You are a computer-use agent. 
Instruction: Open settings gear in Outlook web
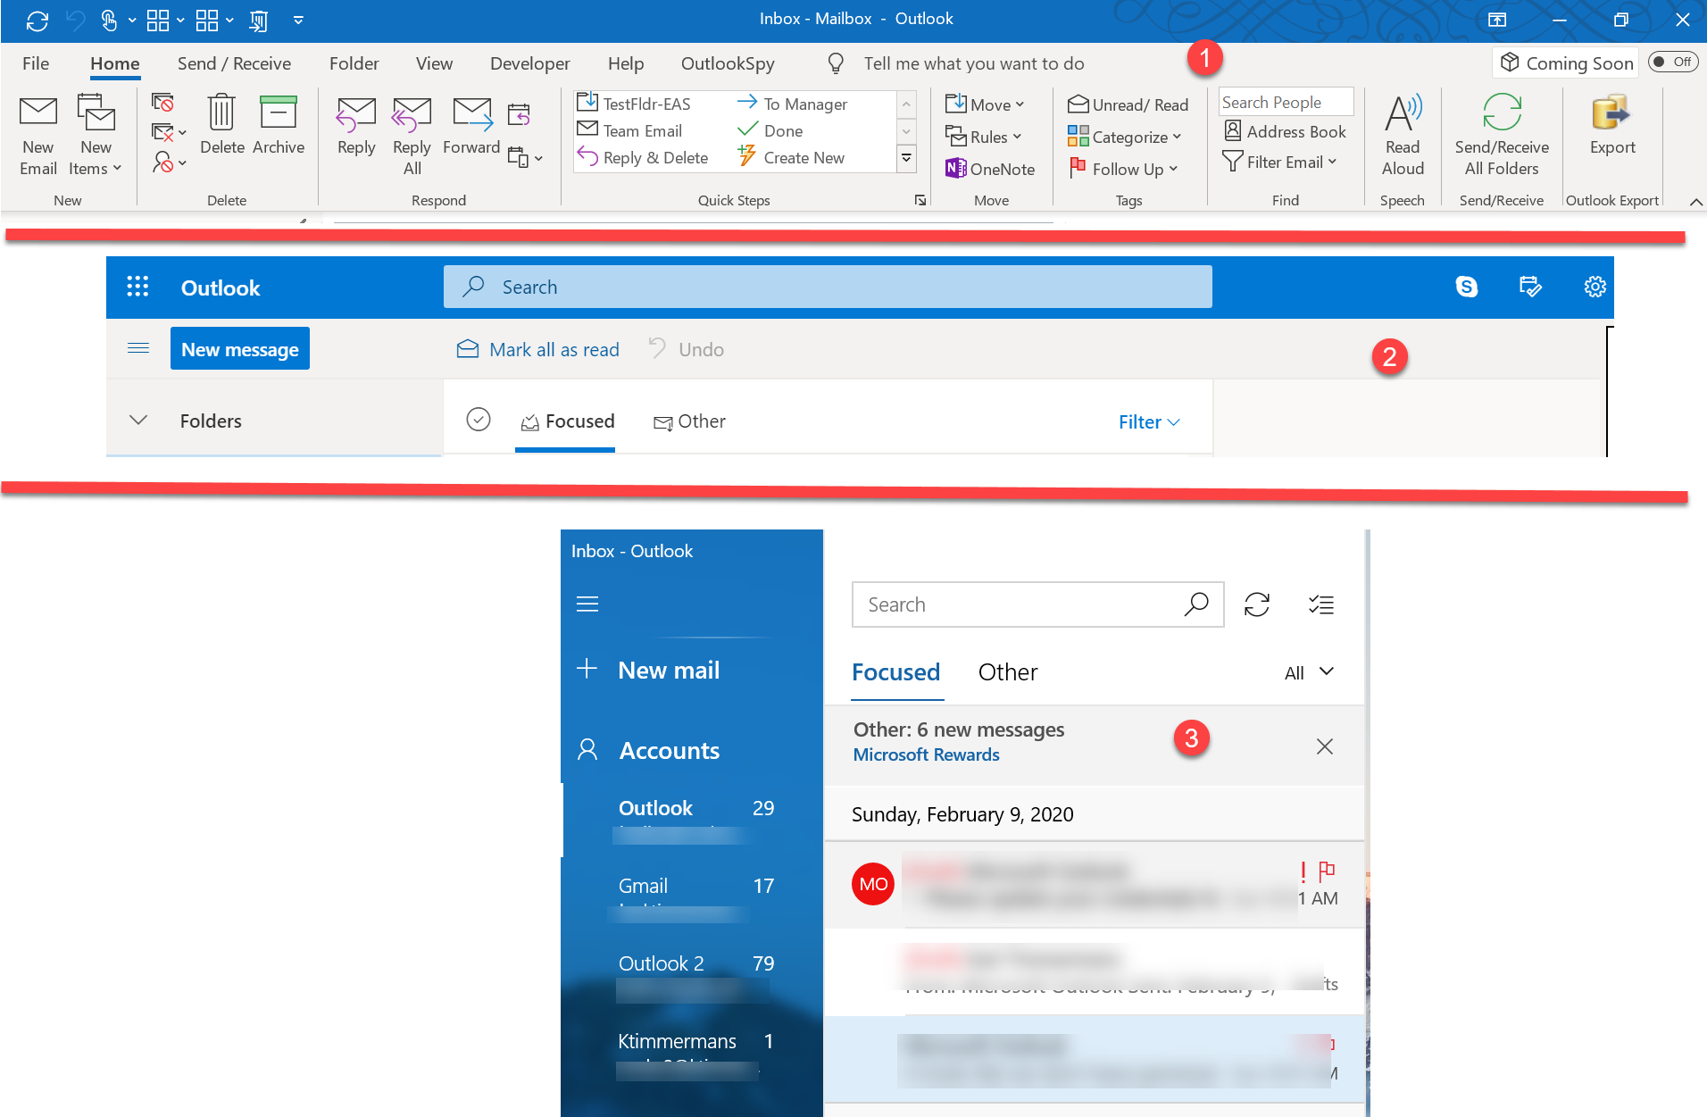tap(1595, 287)
